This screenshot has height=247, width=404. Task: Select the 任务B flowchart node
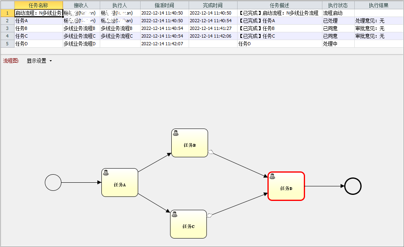pos(189,143)
